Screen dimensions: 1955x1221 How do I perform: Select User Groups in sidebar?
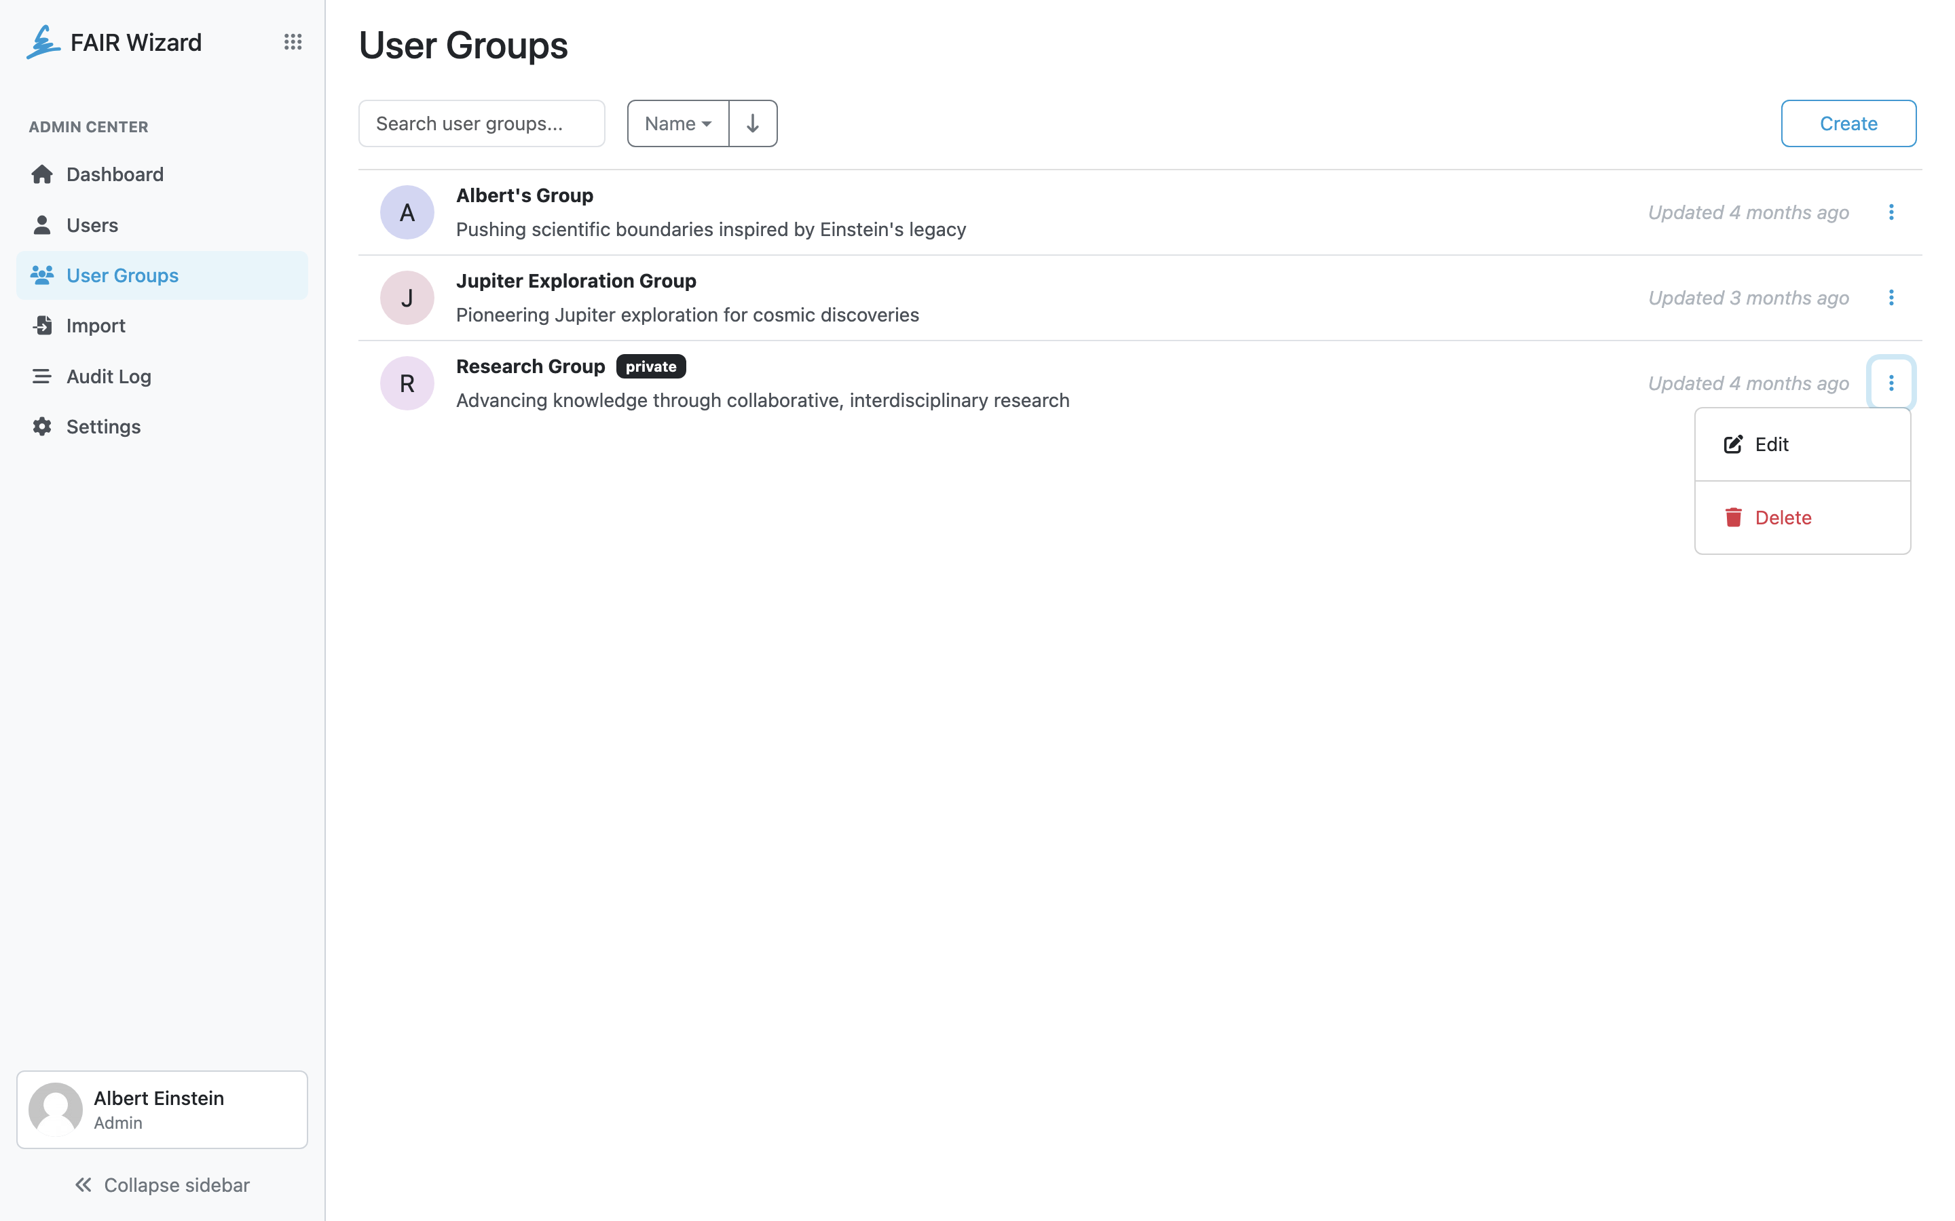point(162,275)
